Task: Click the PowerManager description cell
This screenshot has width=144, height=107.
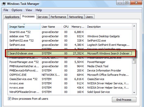Action: coord(96,62)
